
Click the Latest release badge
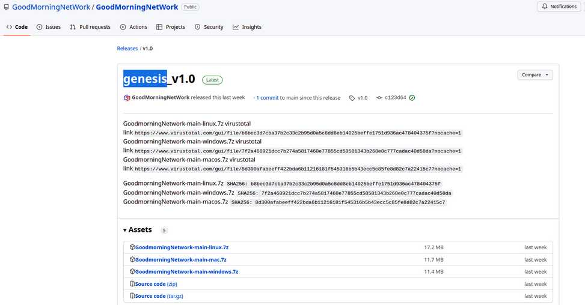pyautogui.click(x=212, y=80)
